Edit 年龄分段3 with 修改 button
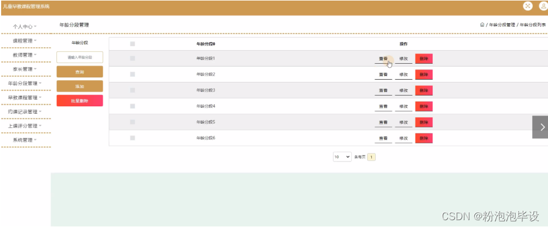Screen dimensions: 548x227 404,90
